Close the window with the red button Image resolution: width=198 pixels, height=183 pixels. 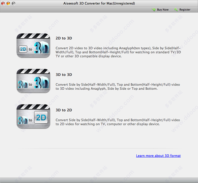pos(3,3)
